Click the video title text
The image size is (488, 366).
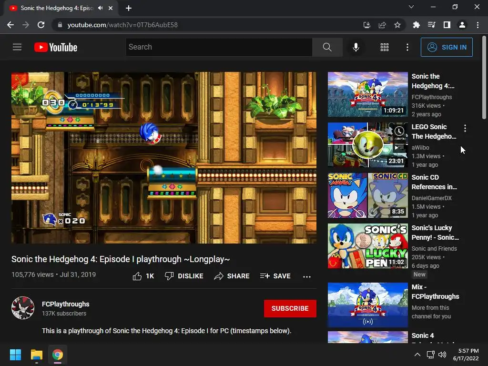coord(121,259)
